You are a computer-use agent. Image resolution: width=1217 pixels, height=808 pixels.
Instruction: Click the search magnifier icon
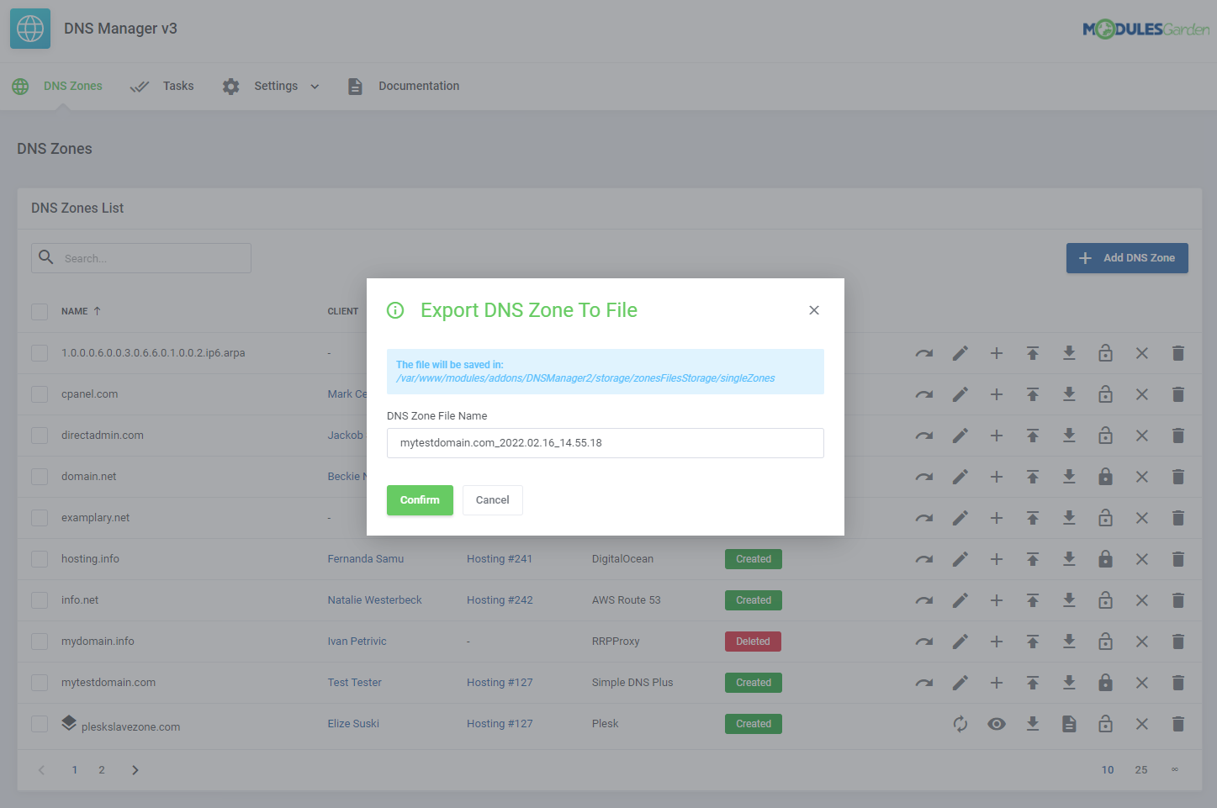pos(46,257)
